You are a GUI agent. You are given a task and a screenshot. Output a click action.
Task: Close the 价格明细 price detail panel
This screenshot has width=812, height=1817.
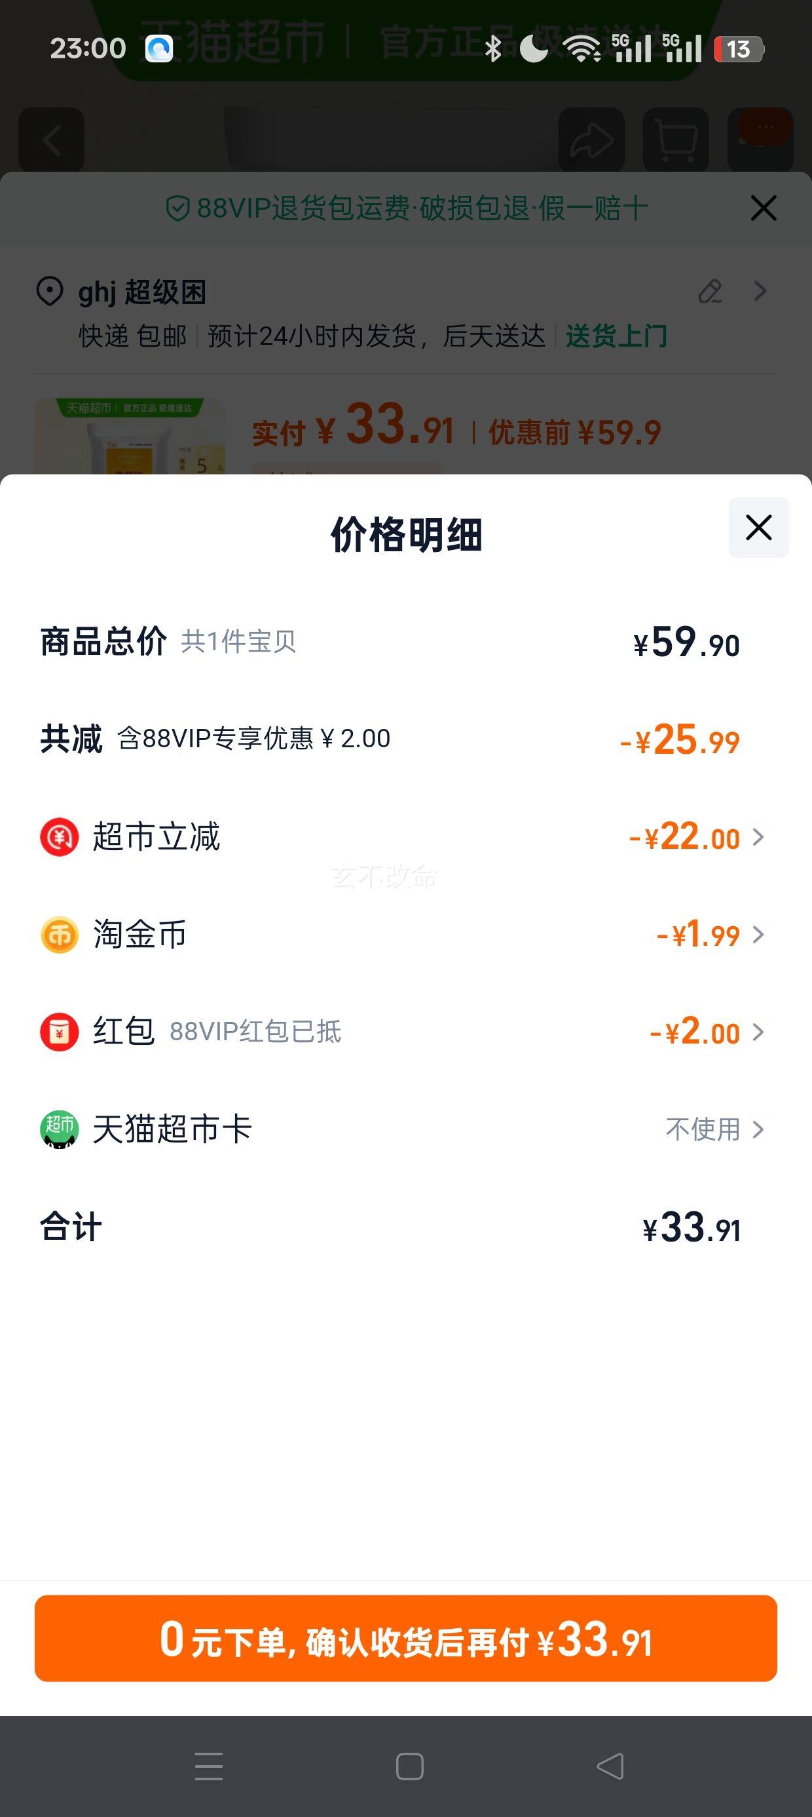tap(758, 528)
